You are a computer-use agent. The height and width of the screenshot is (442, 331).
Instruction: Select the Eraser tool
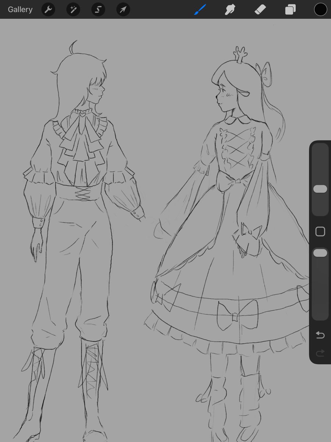pyautogui.click(x=260, y=10)
